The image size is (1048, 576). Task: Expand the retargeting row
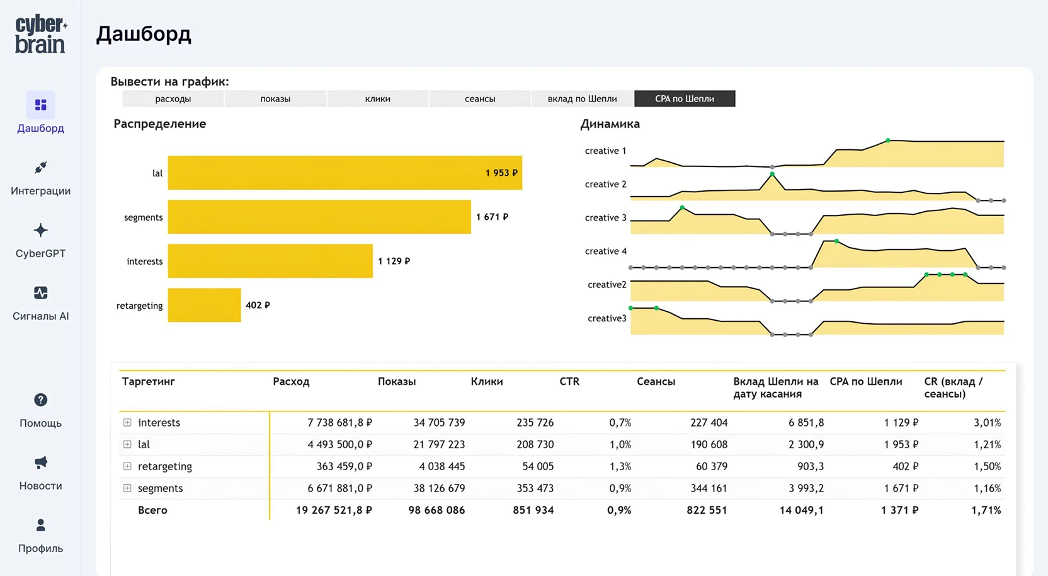tap(127, 466)
